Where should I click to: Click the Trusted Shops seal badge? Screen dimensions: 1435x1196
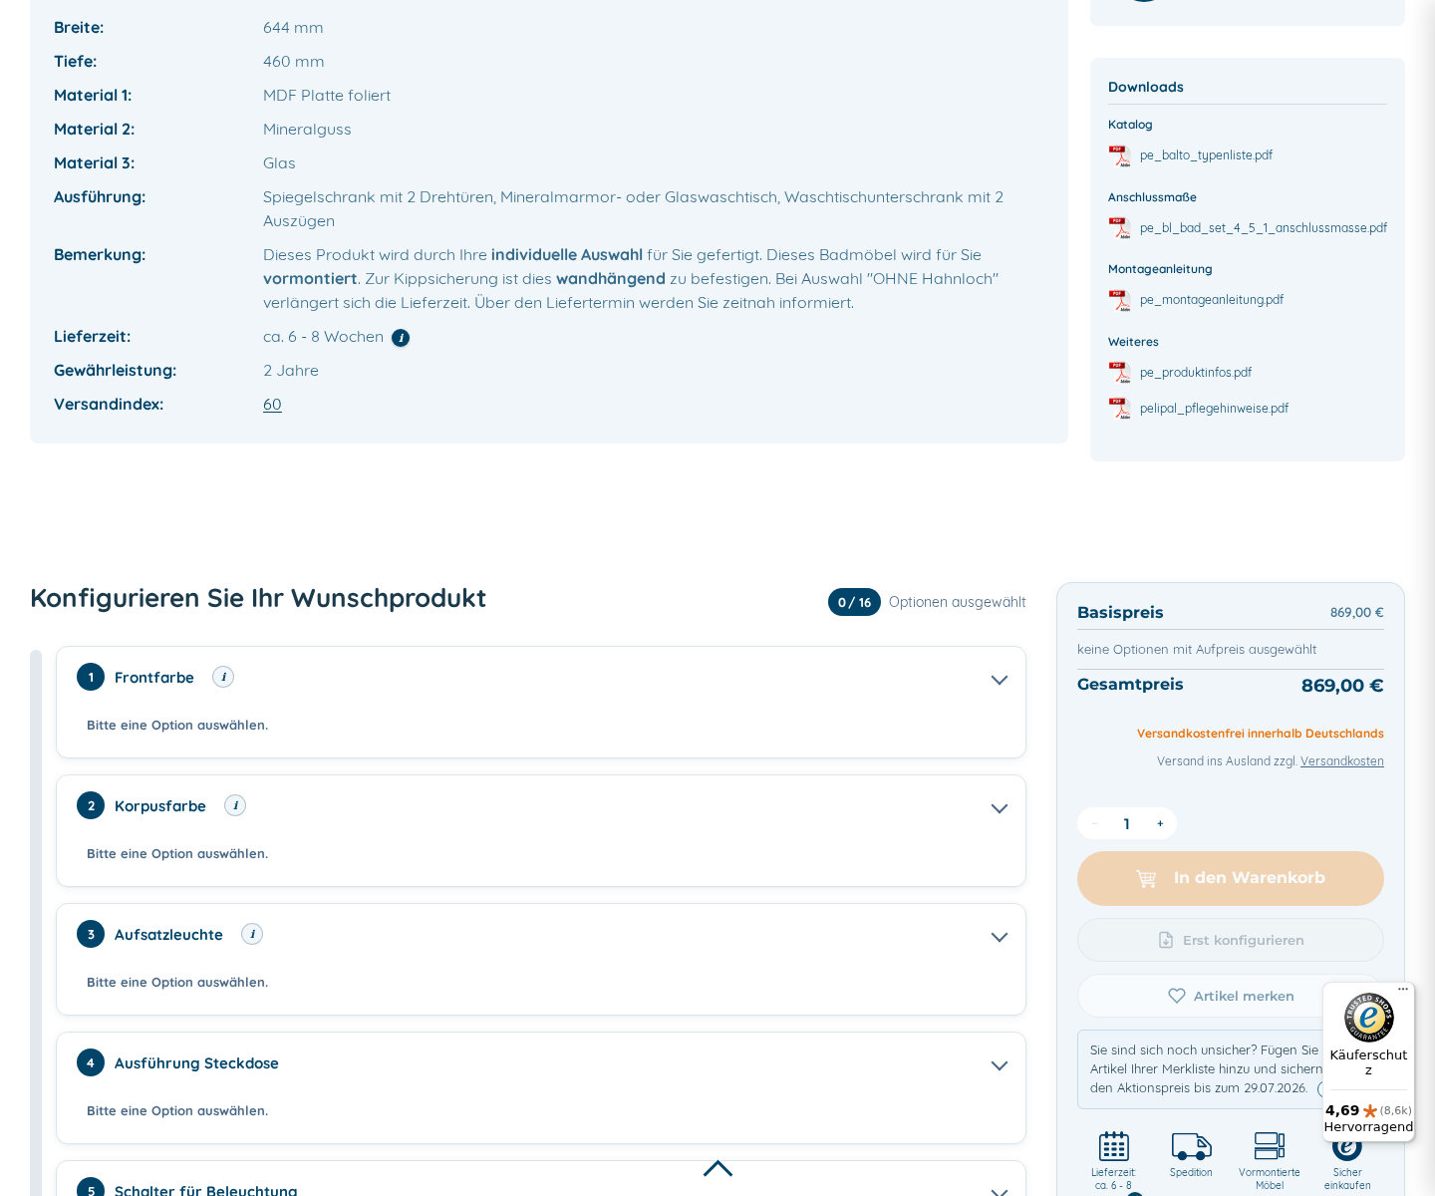pyautogui.click(x=1368, y=1018)
